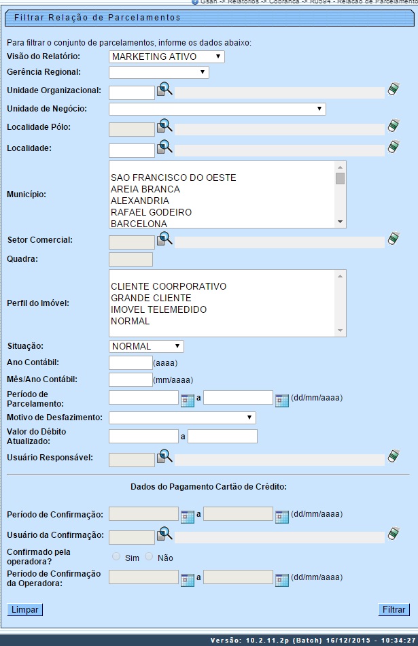Click Ano Contábil input field
This screenshot has width=418, height=646.
[130, 362]
